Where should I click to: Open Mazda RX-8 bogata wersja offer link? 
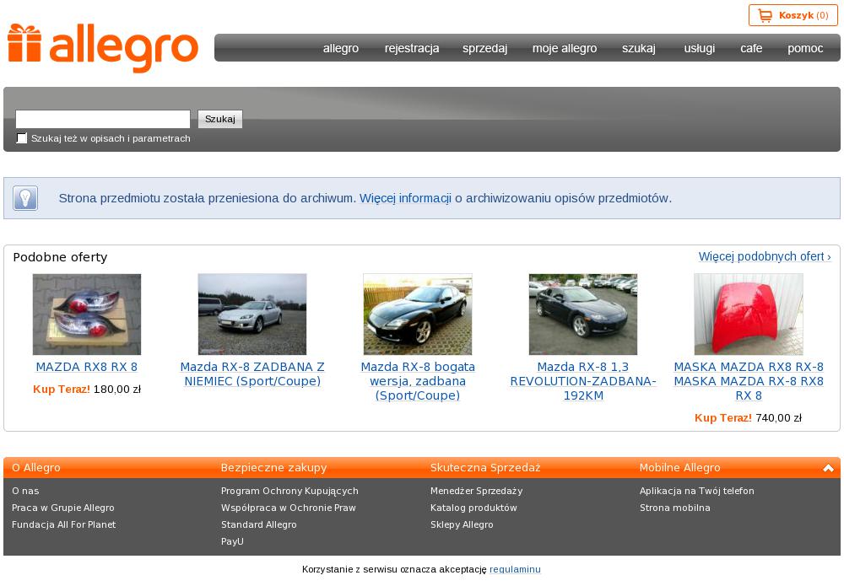tap(418, 381)
